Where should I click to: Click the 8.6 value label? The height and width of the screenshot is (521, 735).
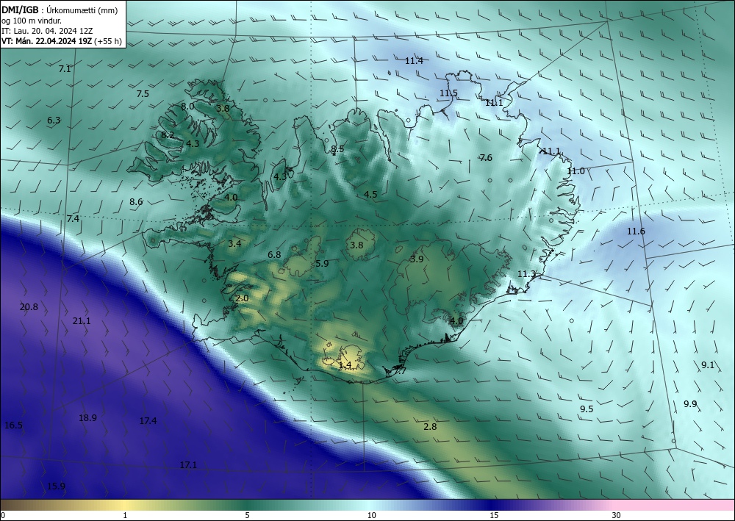point(136,202)
